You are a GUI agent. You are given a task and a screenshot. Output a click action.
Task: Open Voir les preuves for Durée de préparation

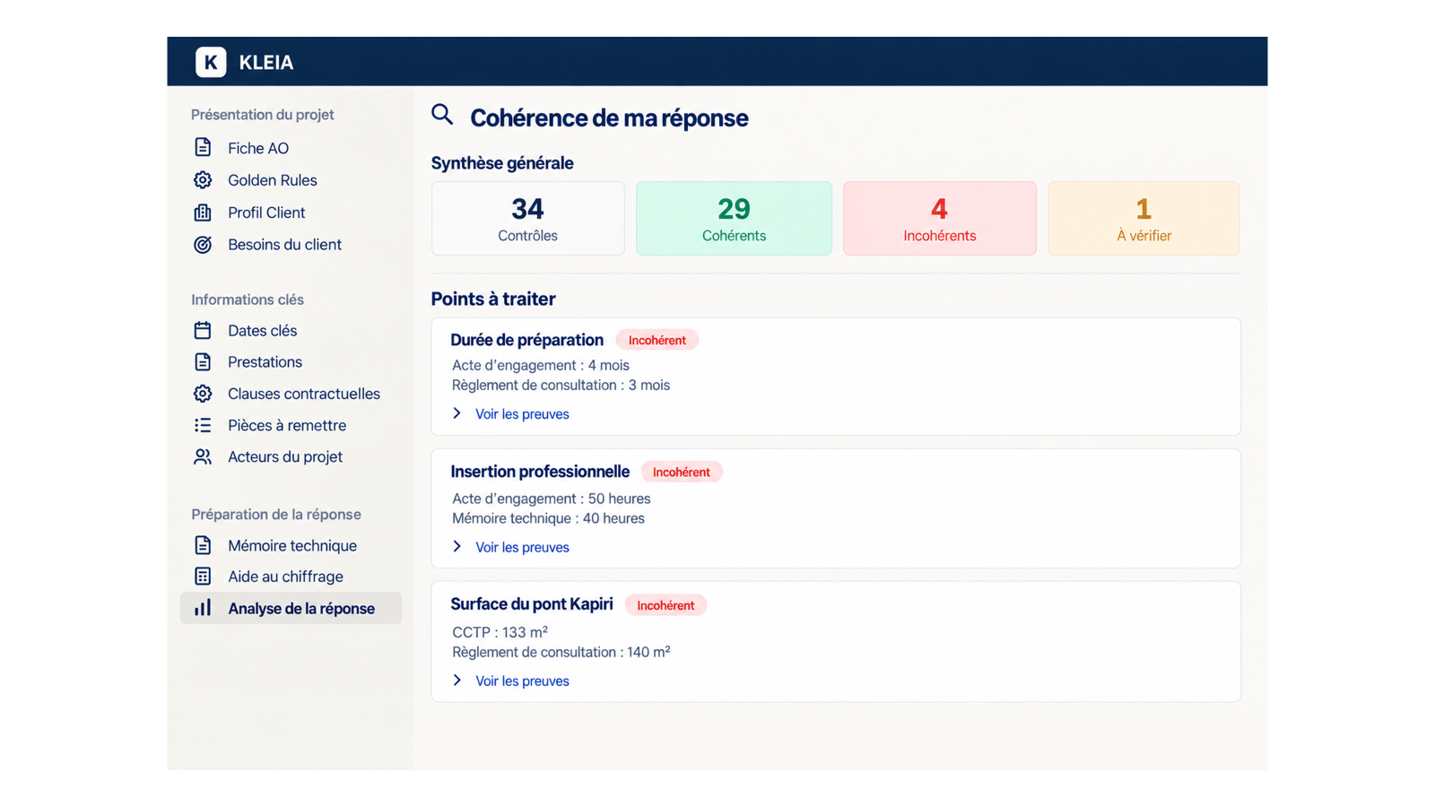[522, 414]
